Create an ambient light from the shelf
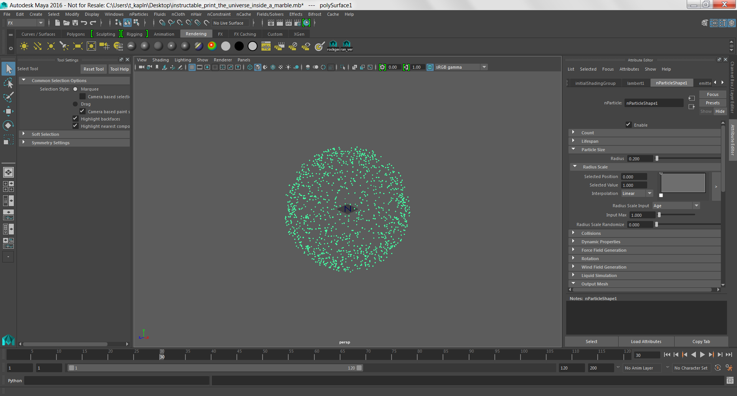 click(24, 46)
